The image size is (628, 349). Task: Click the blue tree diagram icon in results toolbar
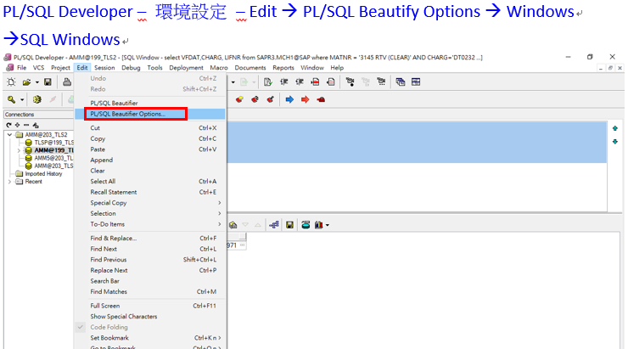tap(274, 225)
